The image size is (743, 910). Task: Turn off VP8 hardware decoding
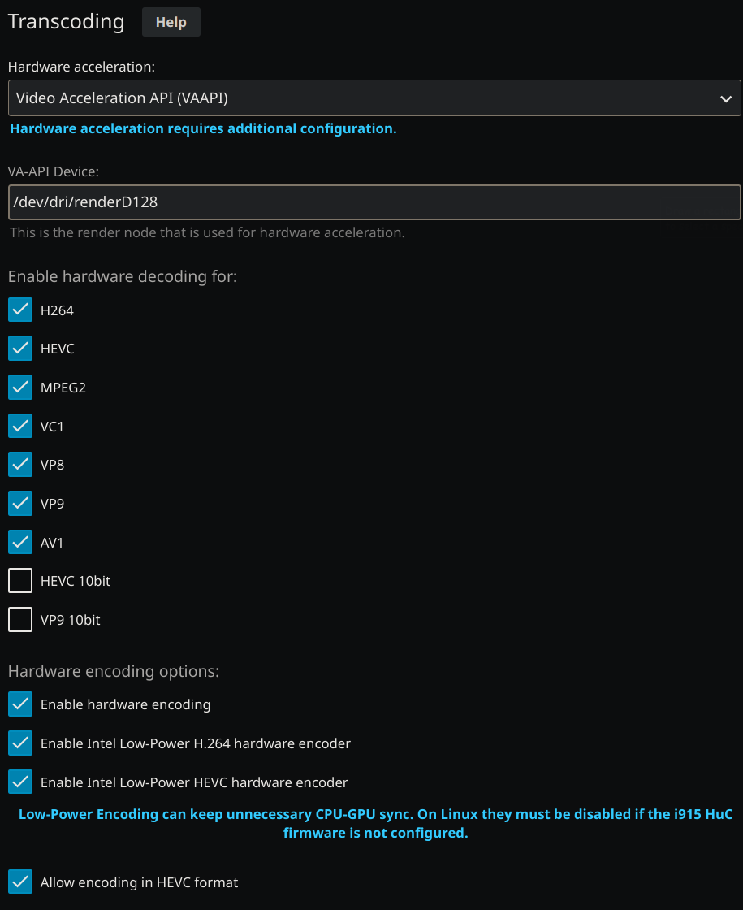[x=20, y=465]
